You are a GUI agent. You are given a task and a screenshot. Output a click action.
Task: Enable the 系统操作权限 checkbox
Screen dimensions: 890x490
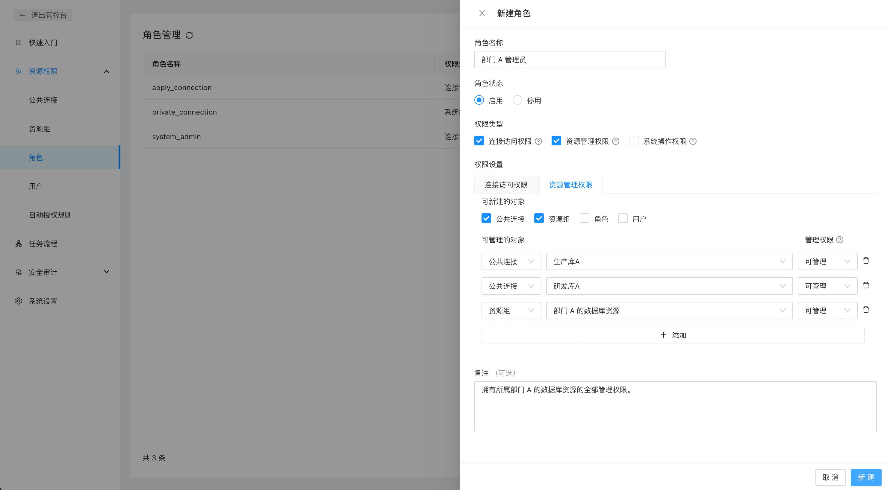click(x=633, y=141)
